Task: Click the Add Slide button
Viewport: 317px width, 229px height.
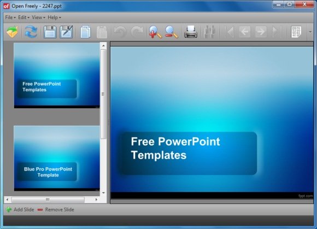Action: (x=20, y=209)
